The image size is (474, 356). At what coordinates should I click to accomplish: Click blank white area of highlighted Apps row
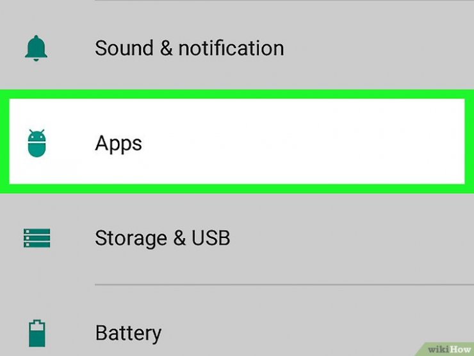point(302,141)
